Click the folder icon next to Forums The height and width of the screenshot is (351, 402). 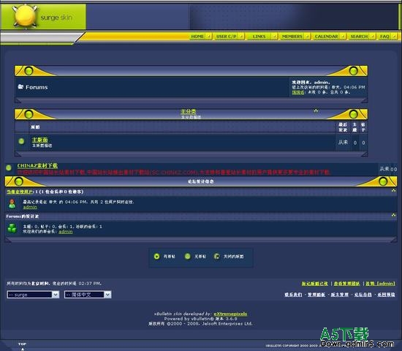coord(20,87)
